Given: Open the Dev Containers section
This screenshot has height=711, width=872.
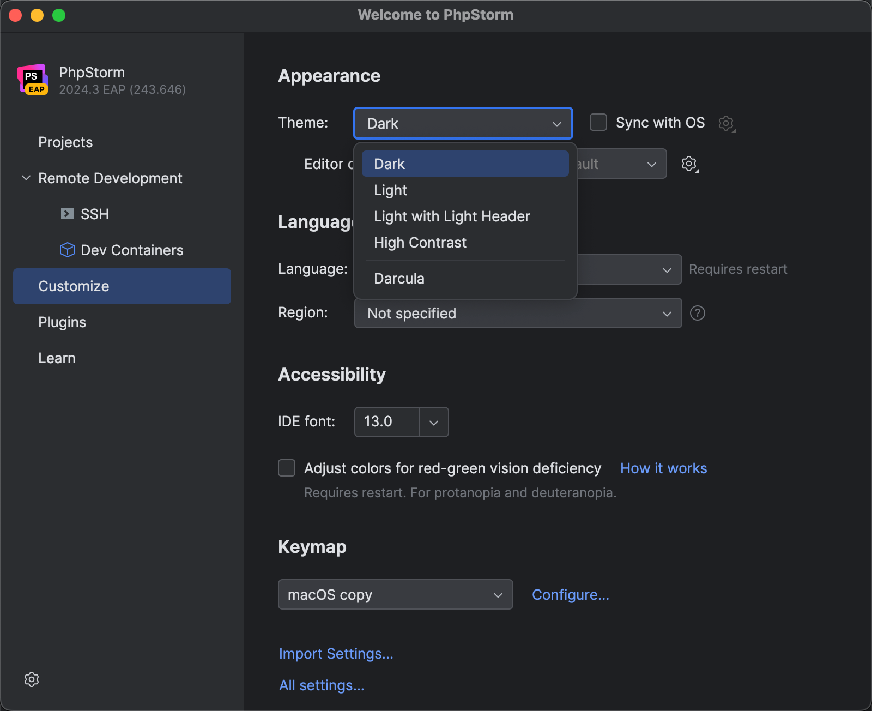Looking at the screenshot, I should pos(132,250).
